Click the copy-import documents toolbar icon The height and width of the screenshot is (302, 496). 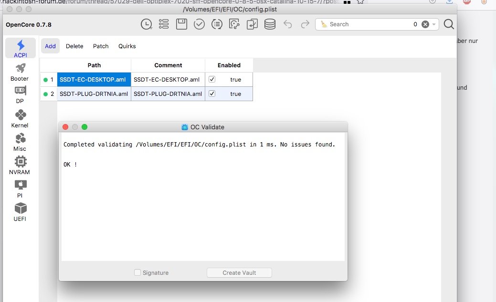click(x=252, y=24)
